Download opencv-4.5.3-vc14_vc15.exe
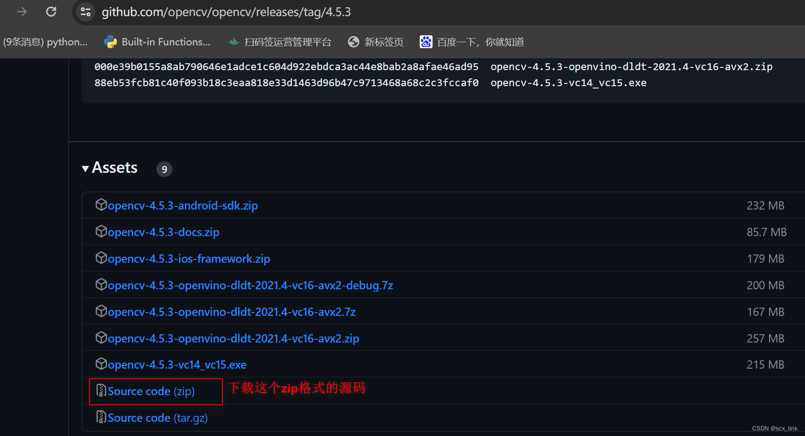Screen dimensions: 805x436 tap(177, 364)
